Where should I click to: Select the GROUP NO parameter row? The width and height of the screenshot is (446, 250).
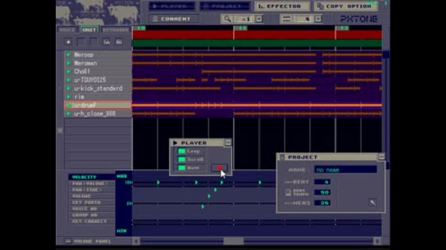click(92, 215)
